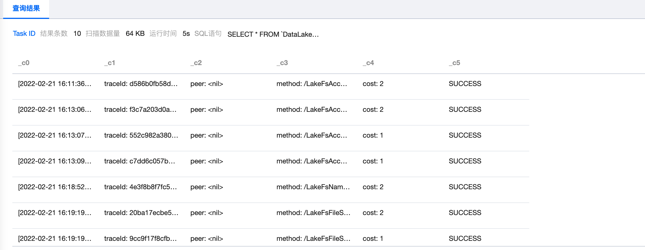Click the _c1 column header
The height and width of the screenshot is (250, 645).
click(x=110, y=63)
